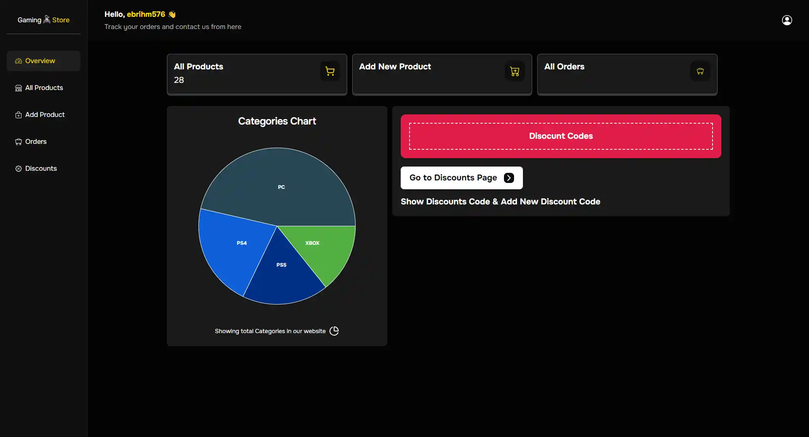Image resolution: width=809 pixels, height=437 pixels.
Task: Click the pie chart icon below the chart
Action: (x=334, y=331)
